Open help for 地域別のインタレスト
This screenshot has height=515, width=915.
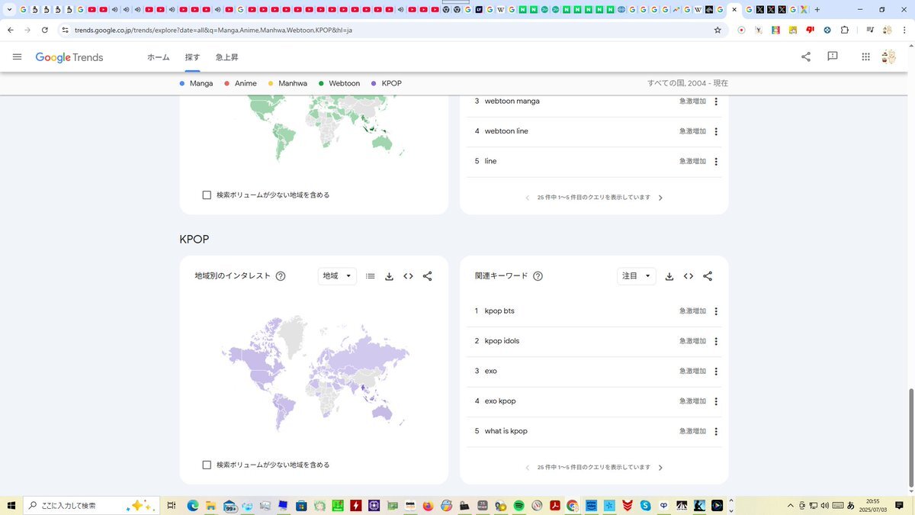coord(281,276)
